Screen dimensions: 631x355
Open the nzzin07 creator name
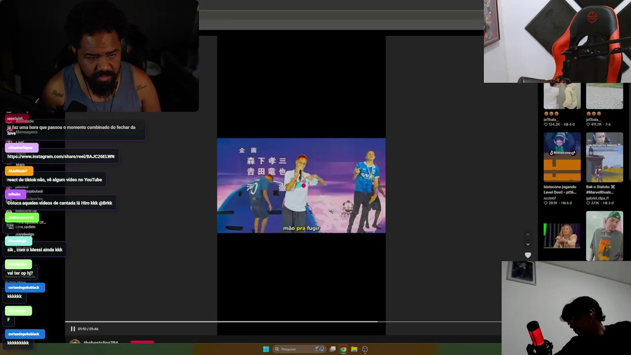click(x=551, y=198)
